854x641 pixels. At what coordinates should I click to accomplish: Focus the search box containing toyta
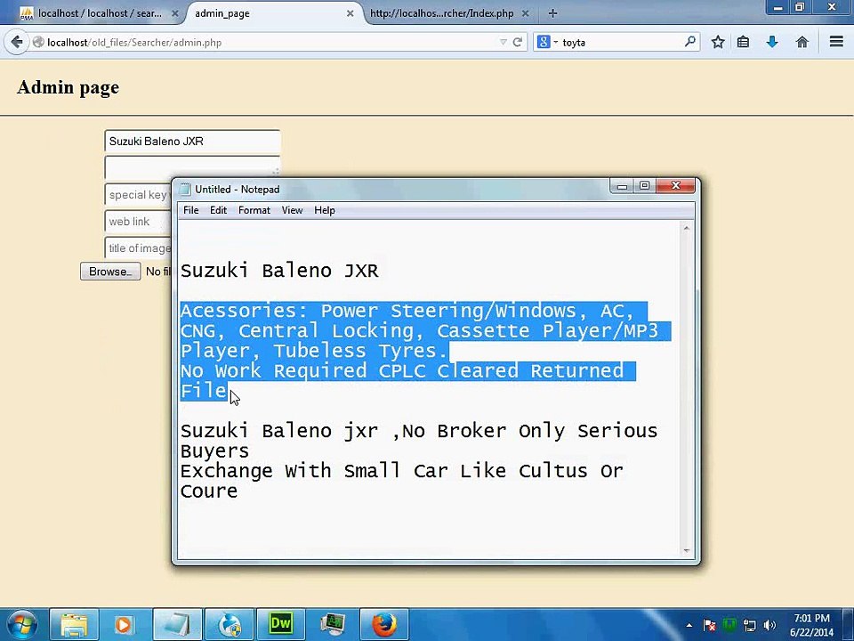point(621,42)
